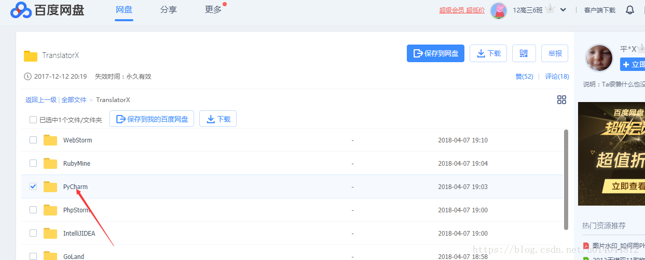645x260 pixels.
Task: Click the 评论(18) link
Action: click(x=557, y=77)
